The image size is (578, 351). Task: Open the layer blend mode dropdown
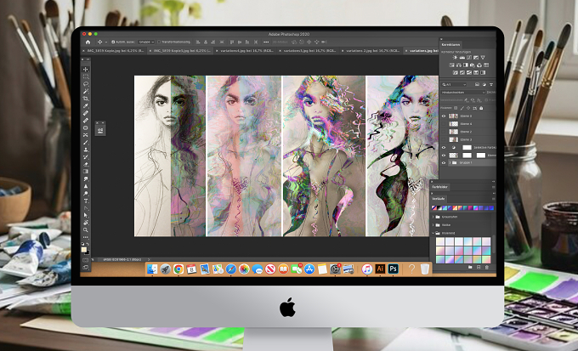[463, 93]
